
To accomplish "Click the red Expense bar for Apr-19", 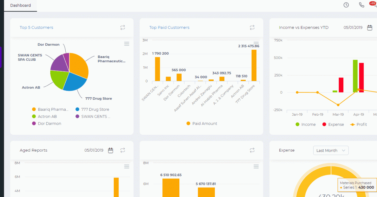I will point(361,78).
